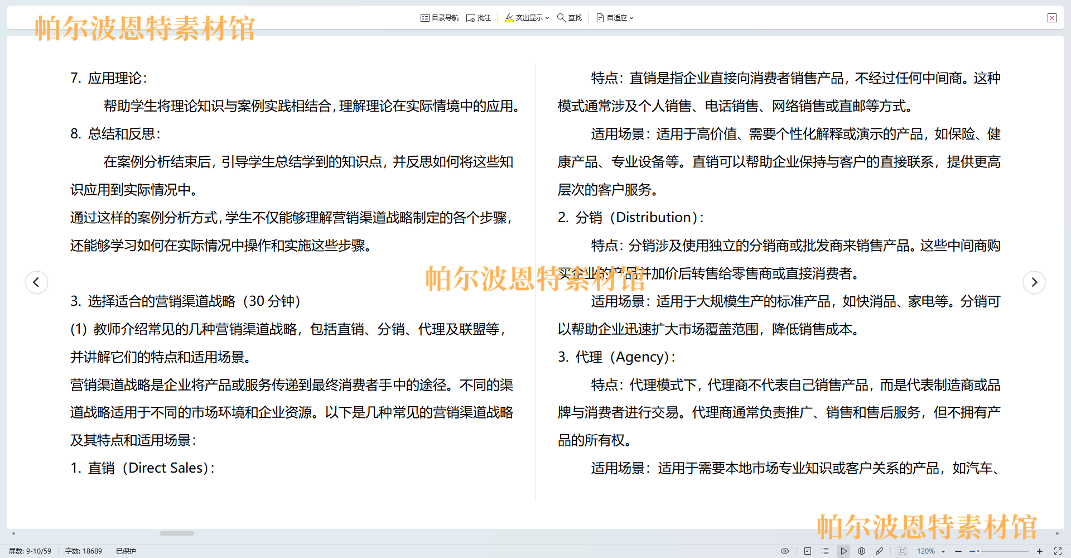Click the line 层次的客户服务。
Image resolution: width=1071 pixels, height=558 pixels.
(609, 190)
